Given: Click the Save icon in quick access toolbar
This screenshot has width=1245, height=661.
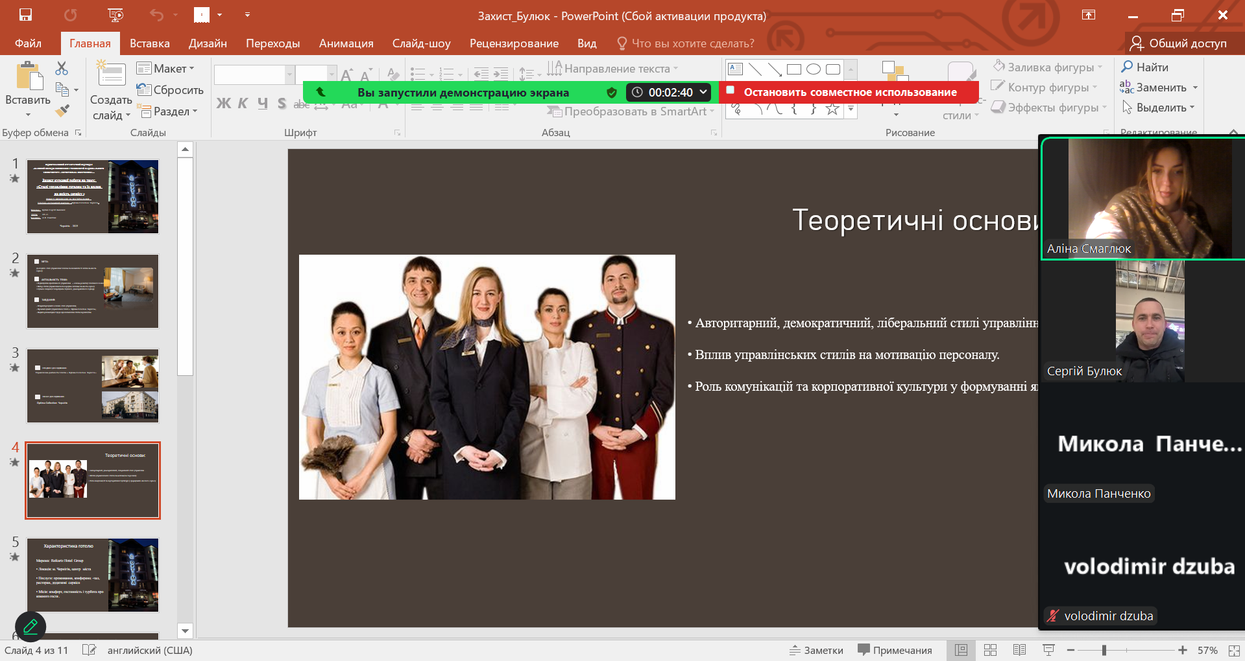Looking at the screenshot, I should [x=25, y=14].
